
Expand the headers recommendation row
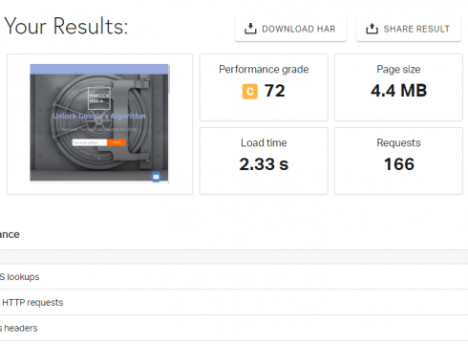click(234, 328)
